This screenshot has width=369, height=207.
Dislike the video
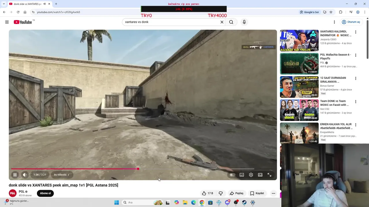pyautogui.click(x=221, y=193)
